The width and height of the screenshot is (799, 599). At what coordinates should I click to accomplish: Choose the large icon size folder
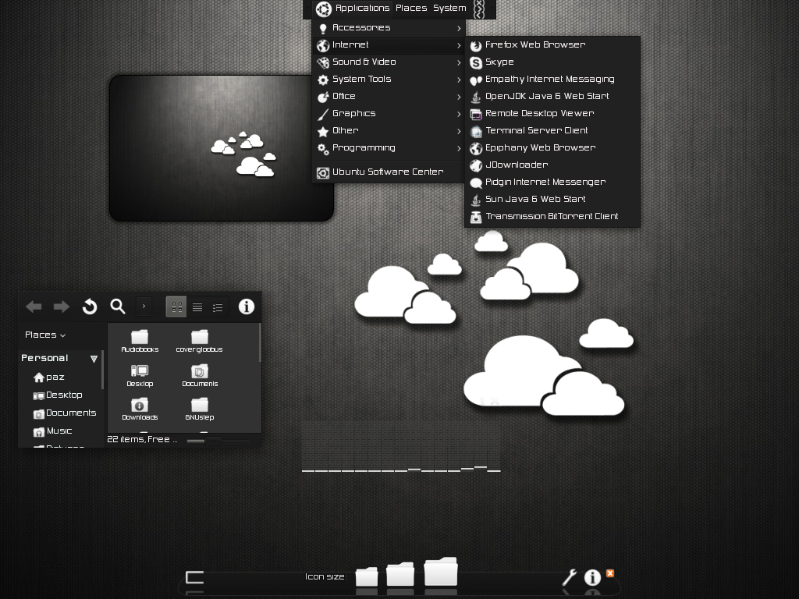point(440,572)
